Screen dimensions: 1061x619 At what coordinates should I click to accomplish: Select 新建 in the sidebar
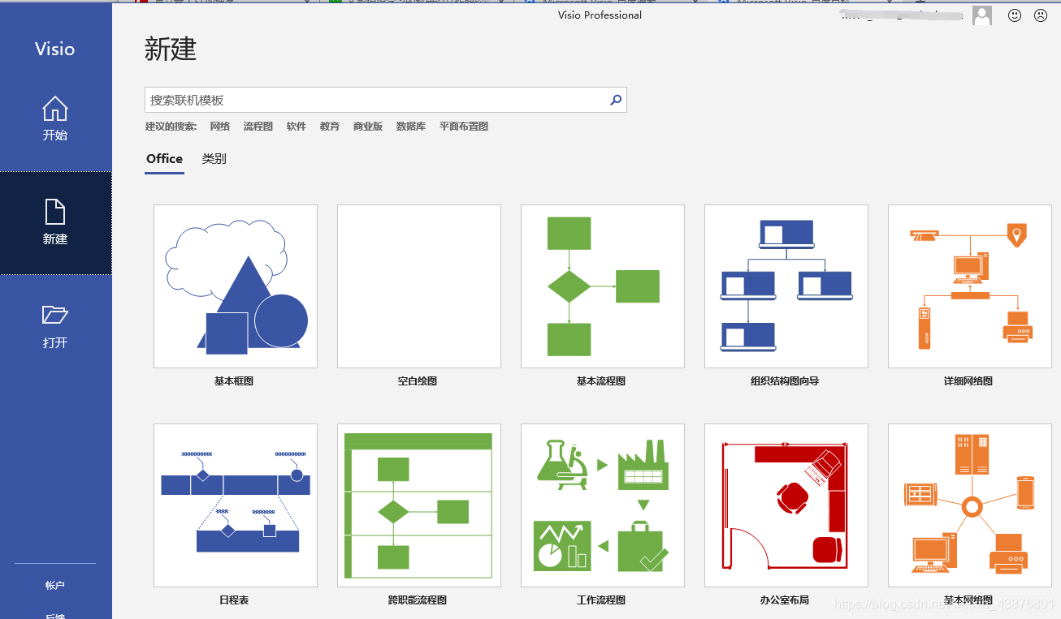pyautogui.click(x=55, y=223)
